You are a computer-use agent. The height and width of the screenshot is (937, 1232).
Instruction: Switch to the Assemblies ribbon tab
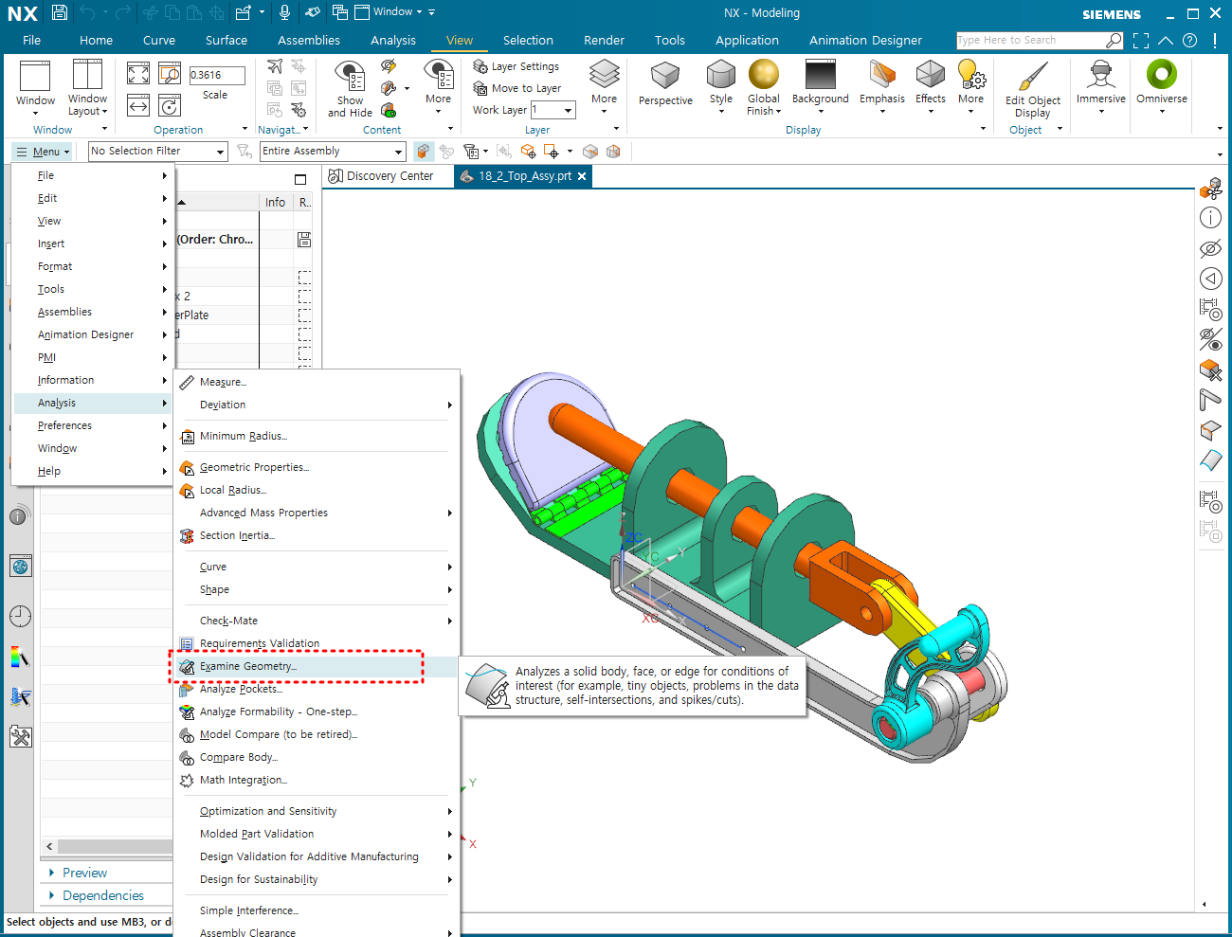[309, 40]
